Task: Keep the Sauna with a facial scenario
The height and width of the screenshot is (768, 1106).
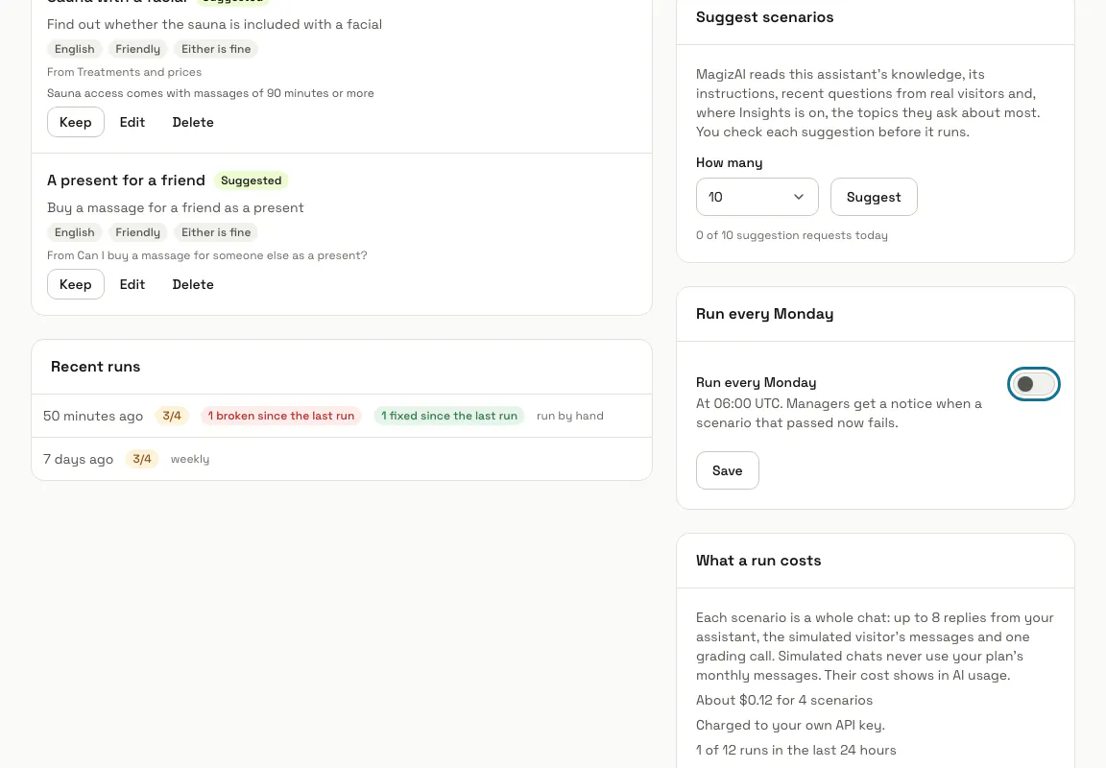Action: click(76, 122)
